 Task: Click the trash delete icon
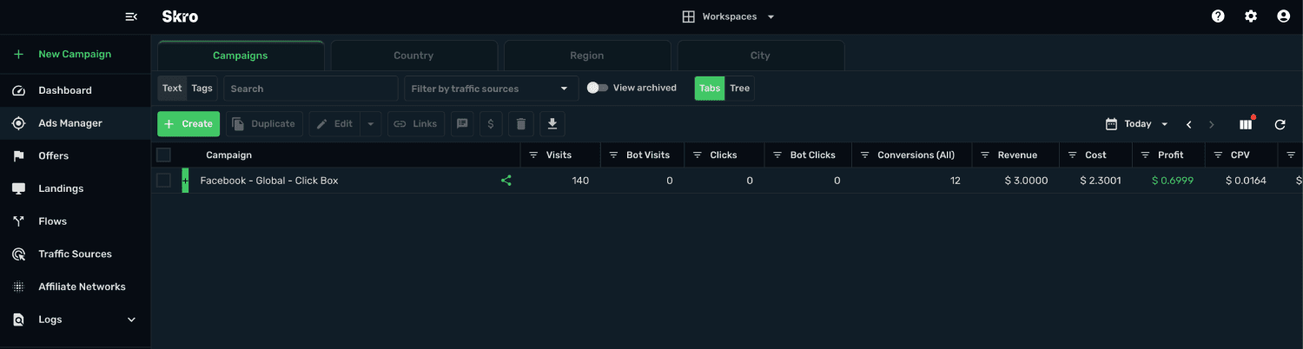pyautogui.click(x=520, y=124)
